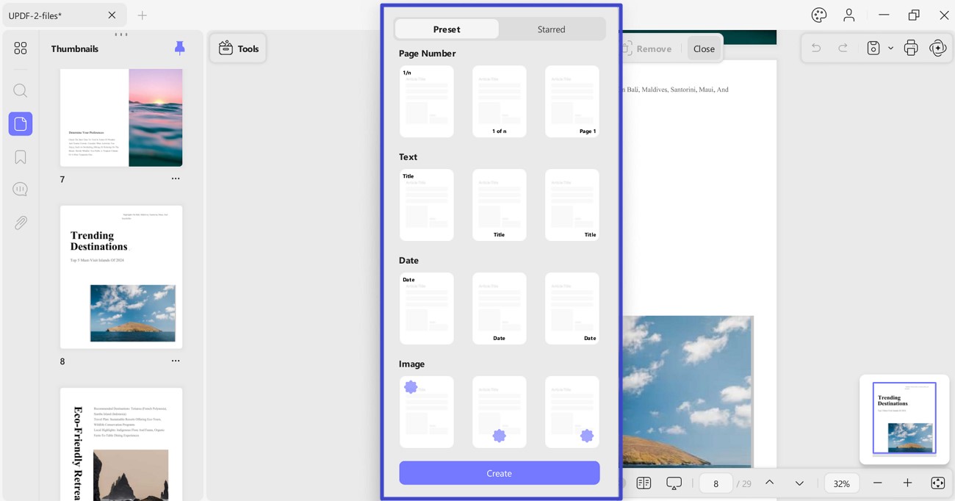Screen dimensions: 955x501
Task: Go to next page with down chevron
Action: click(x=799, y=483)
